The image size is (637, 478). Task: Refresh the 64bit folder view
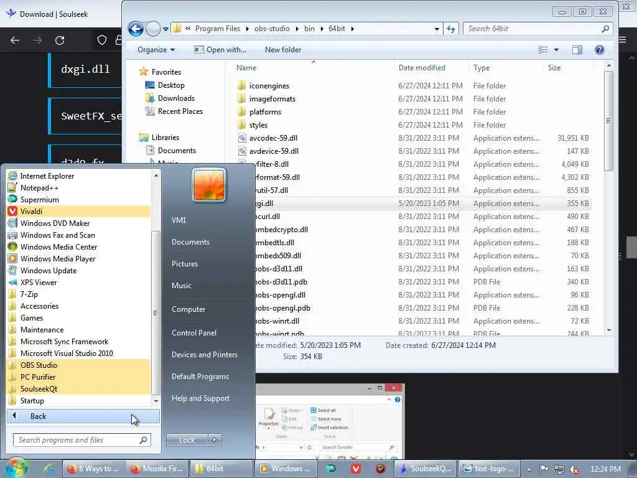tap(451, 29)
